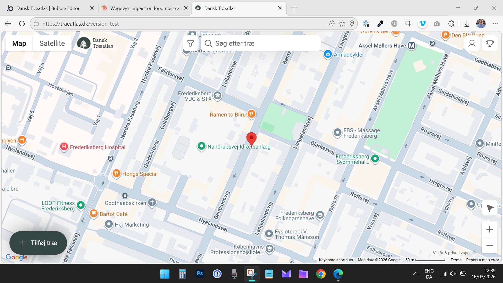Zoom in with the plus button

[489, 230]
